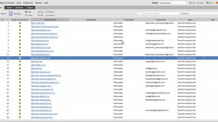This screenshot has height=122, width=218.
Task: Open the Edit Link Partners menu
Action: pyautogui.click(x=7, y=3)
